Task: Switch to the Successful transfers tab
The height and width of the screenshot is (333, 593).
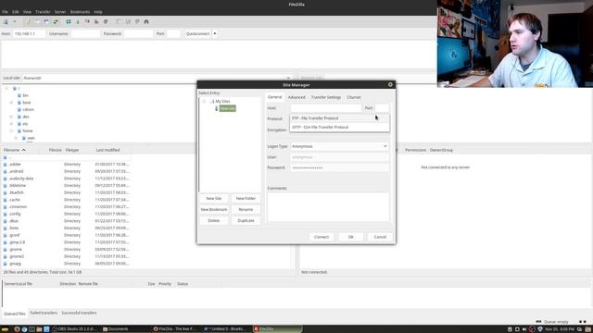Action: coord(79,313)
